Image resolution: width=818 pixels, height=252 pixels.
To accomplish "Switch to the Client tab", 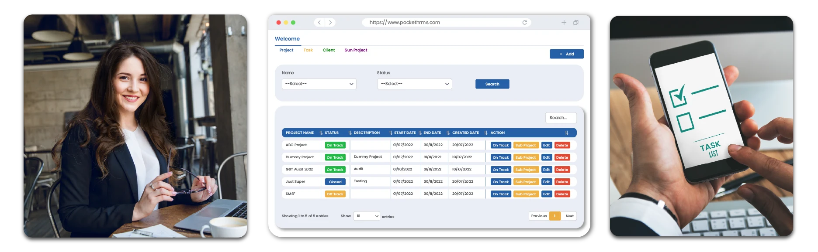I will 329,50.
